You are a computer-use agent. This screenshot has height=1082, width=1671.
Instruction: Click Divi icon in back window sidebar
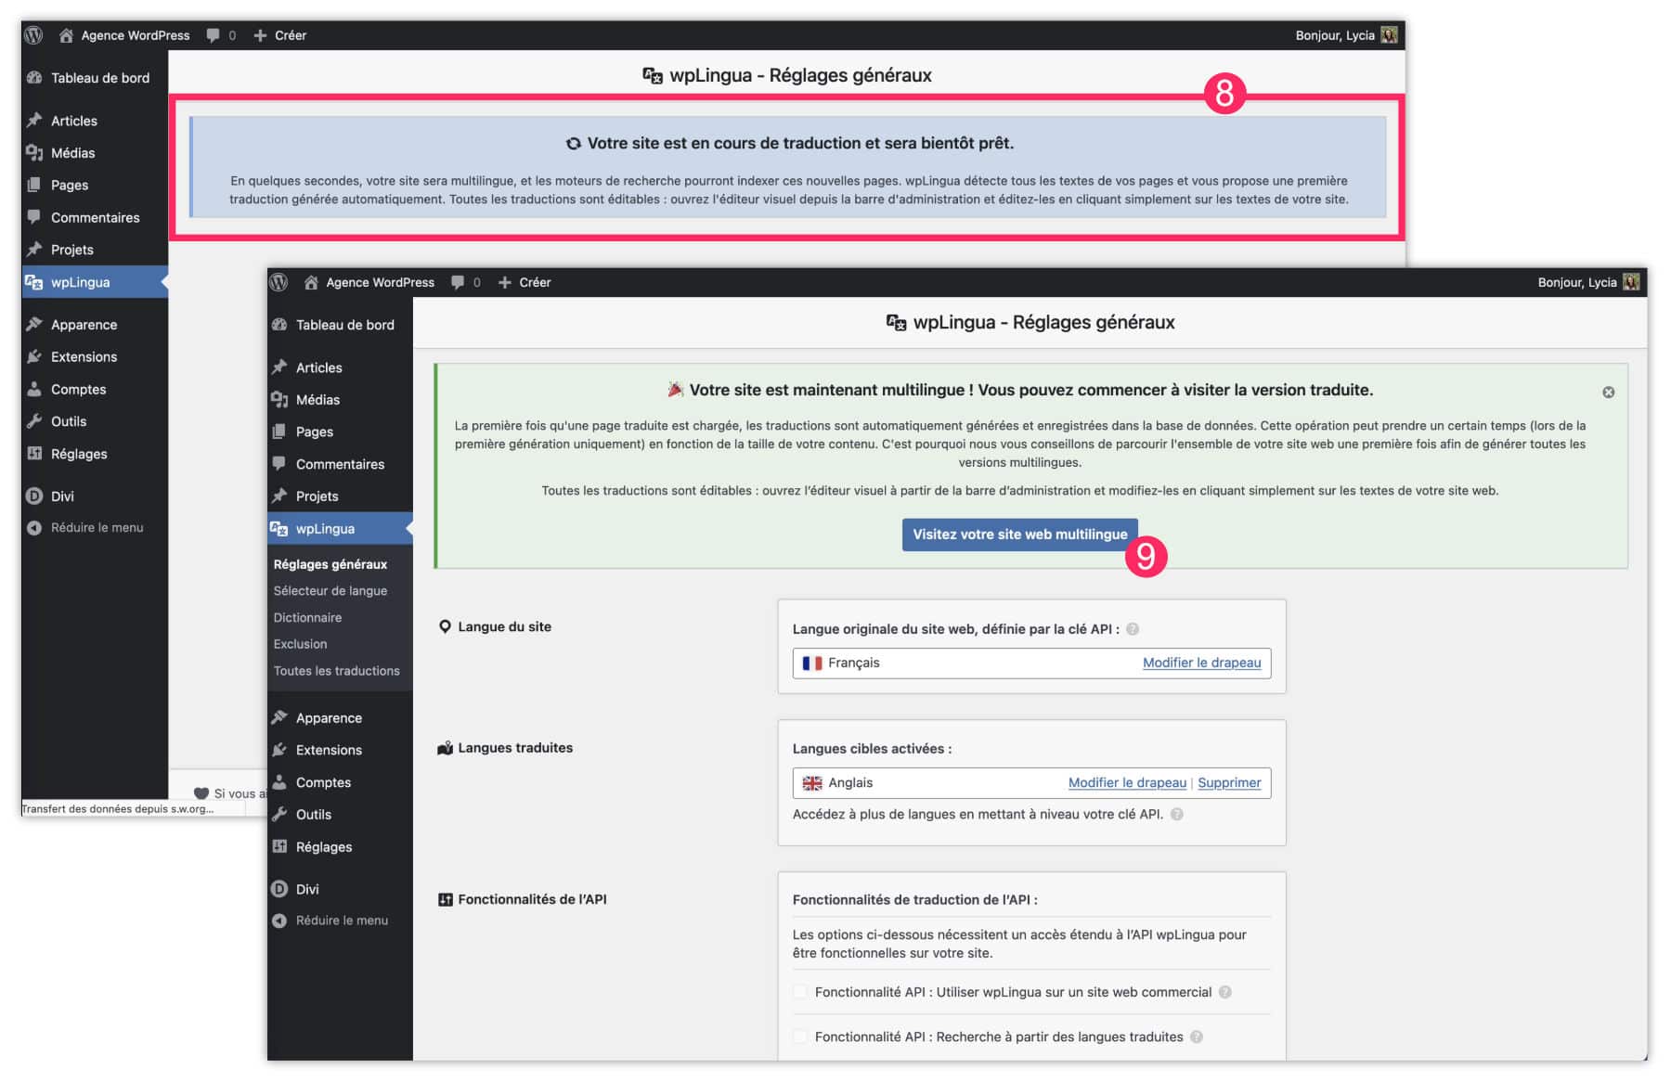(x=34, y=496)
